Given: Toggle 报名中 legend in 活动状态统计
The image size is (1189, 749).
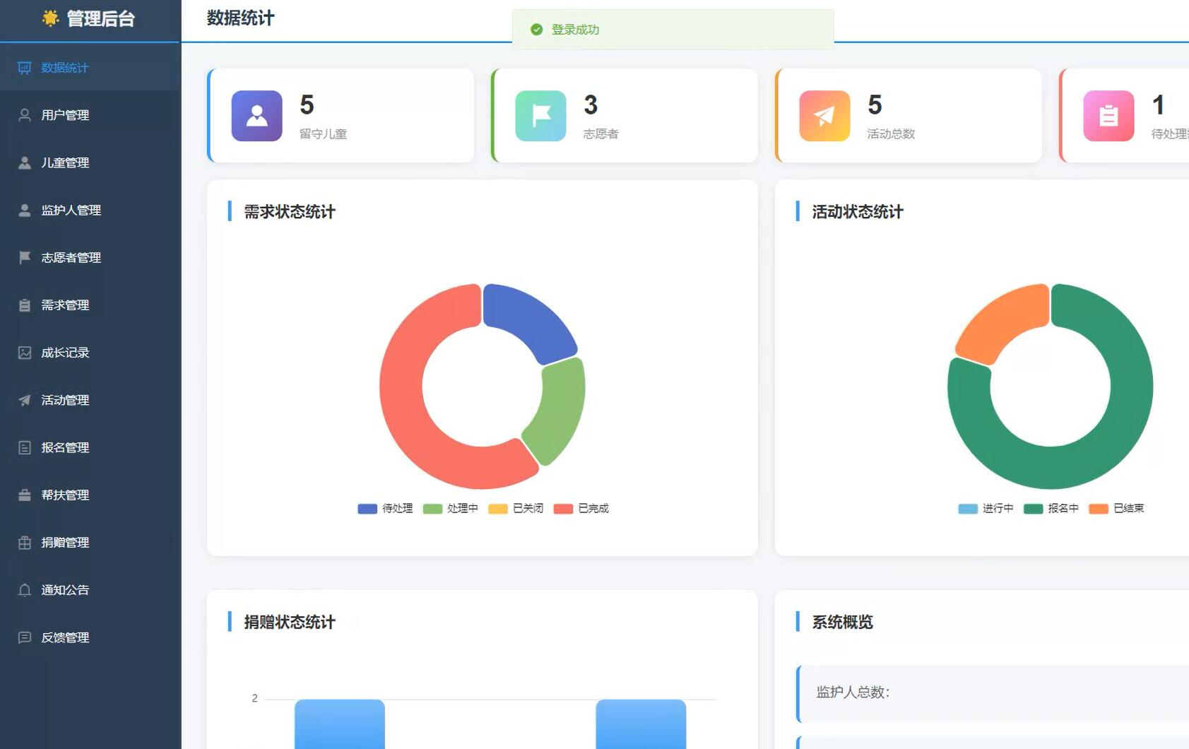Looking at the screenshot, I should (x=1051, y=509).
